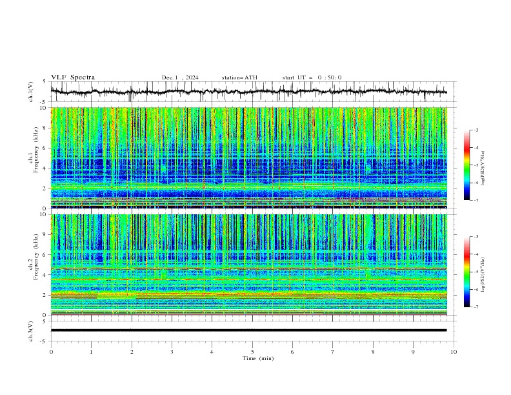Select the "start UT = 0 :50:0" text
The height and width of the screenshot is (395, 511).
(312, 77)
